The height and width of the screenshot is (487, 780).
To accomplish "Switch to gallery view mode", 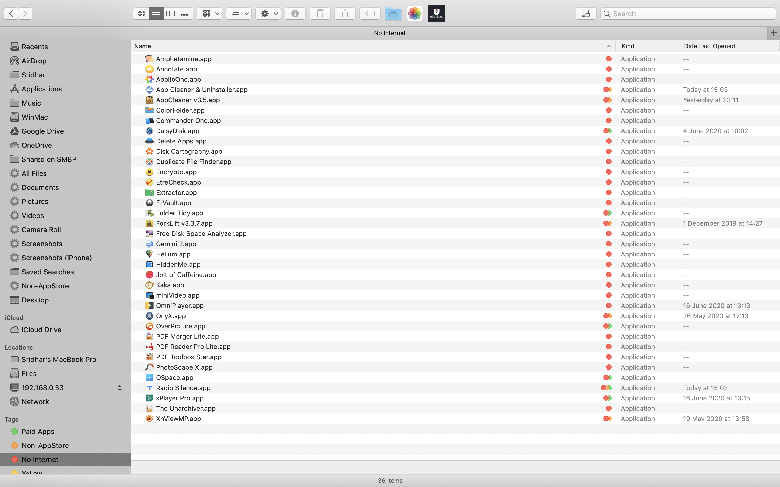I will [185, 14].
